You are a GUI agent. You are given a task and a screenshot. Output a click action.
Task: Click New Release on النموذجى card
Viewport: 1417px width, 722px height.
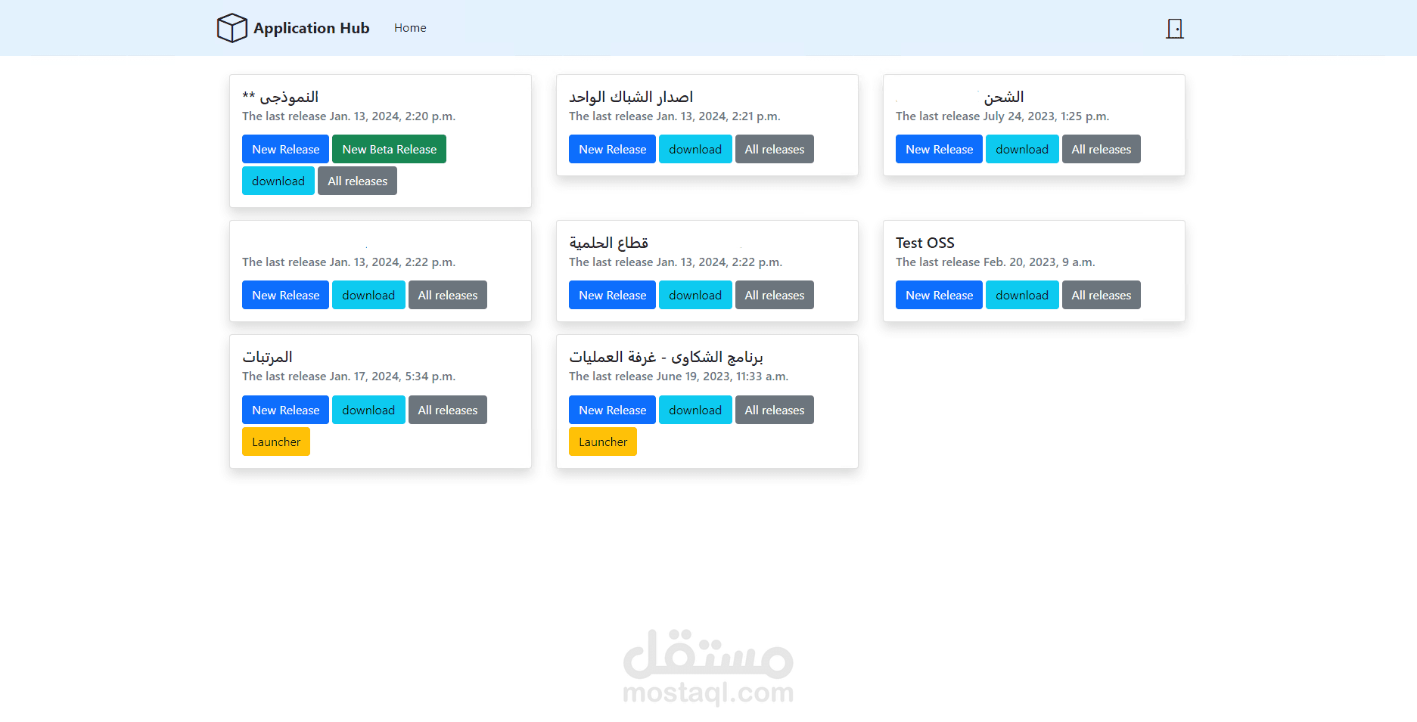[x=286, y=149]
